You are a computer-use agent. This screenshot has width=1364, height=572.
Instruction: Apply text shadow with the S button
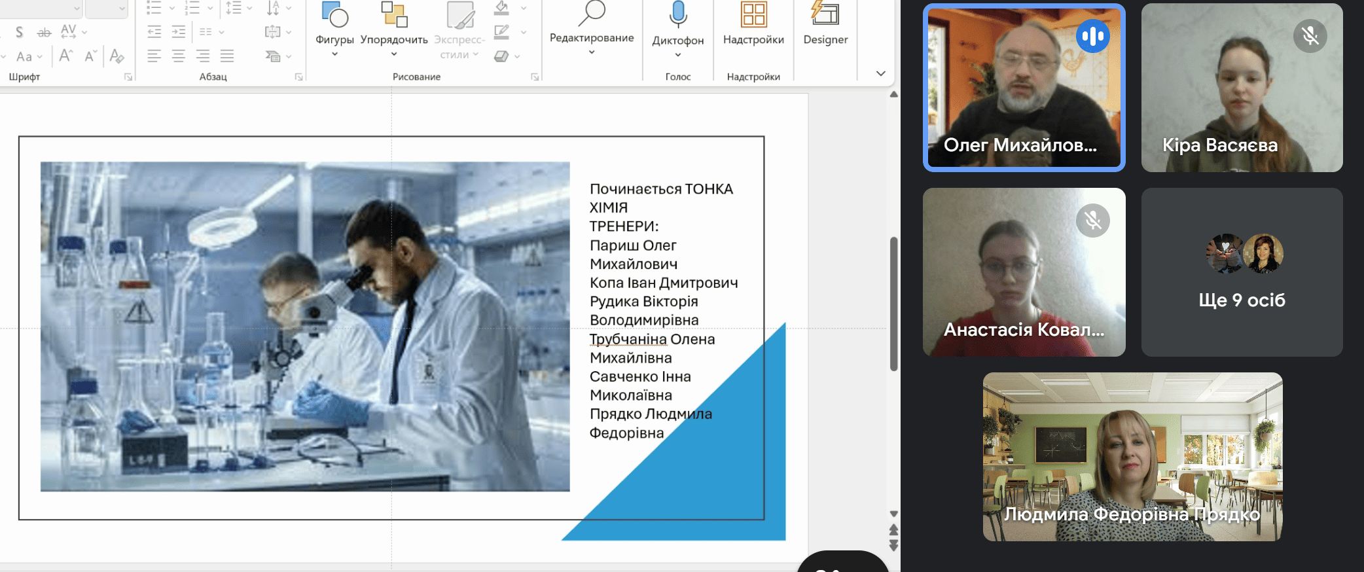19,31
